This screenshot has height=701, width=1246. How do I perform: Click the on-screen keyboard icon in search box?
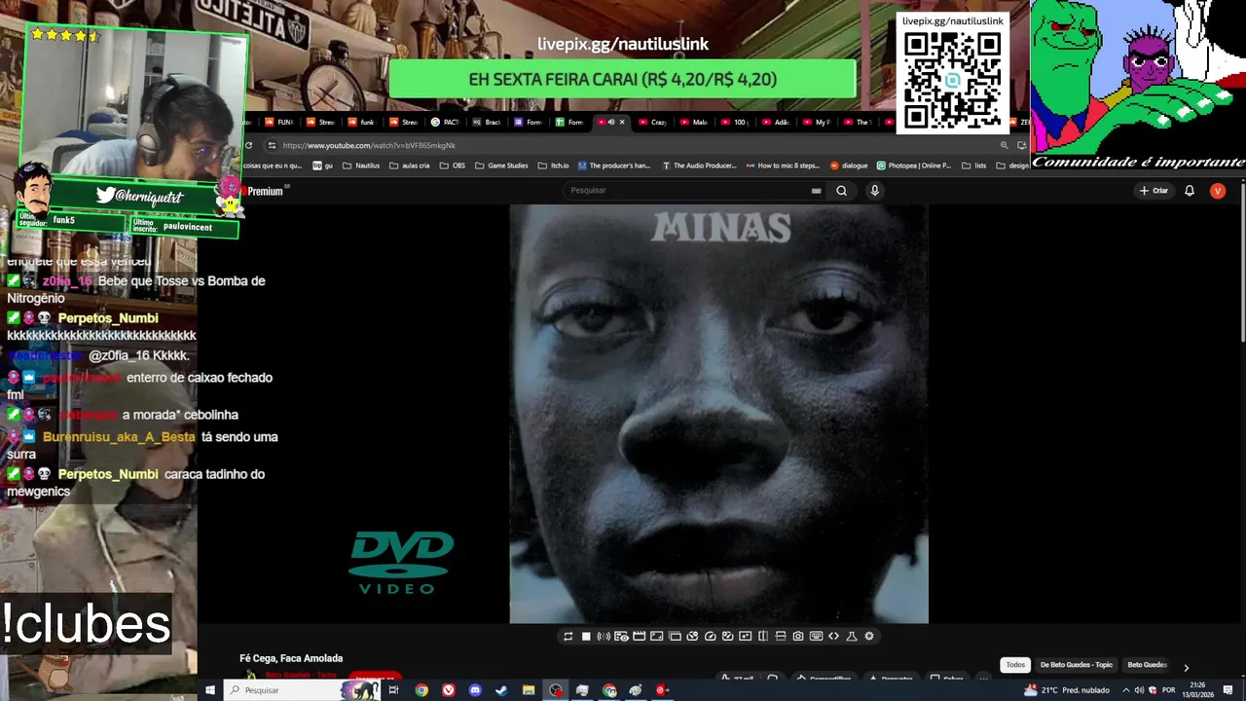816,191
